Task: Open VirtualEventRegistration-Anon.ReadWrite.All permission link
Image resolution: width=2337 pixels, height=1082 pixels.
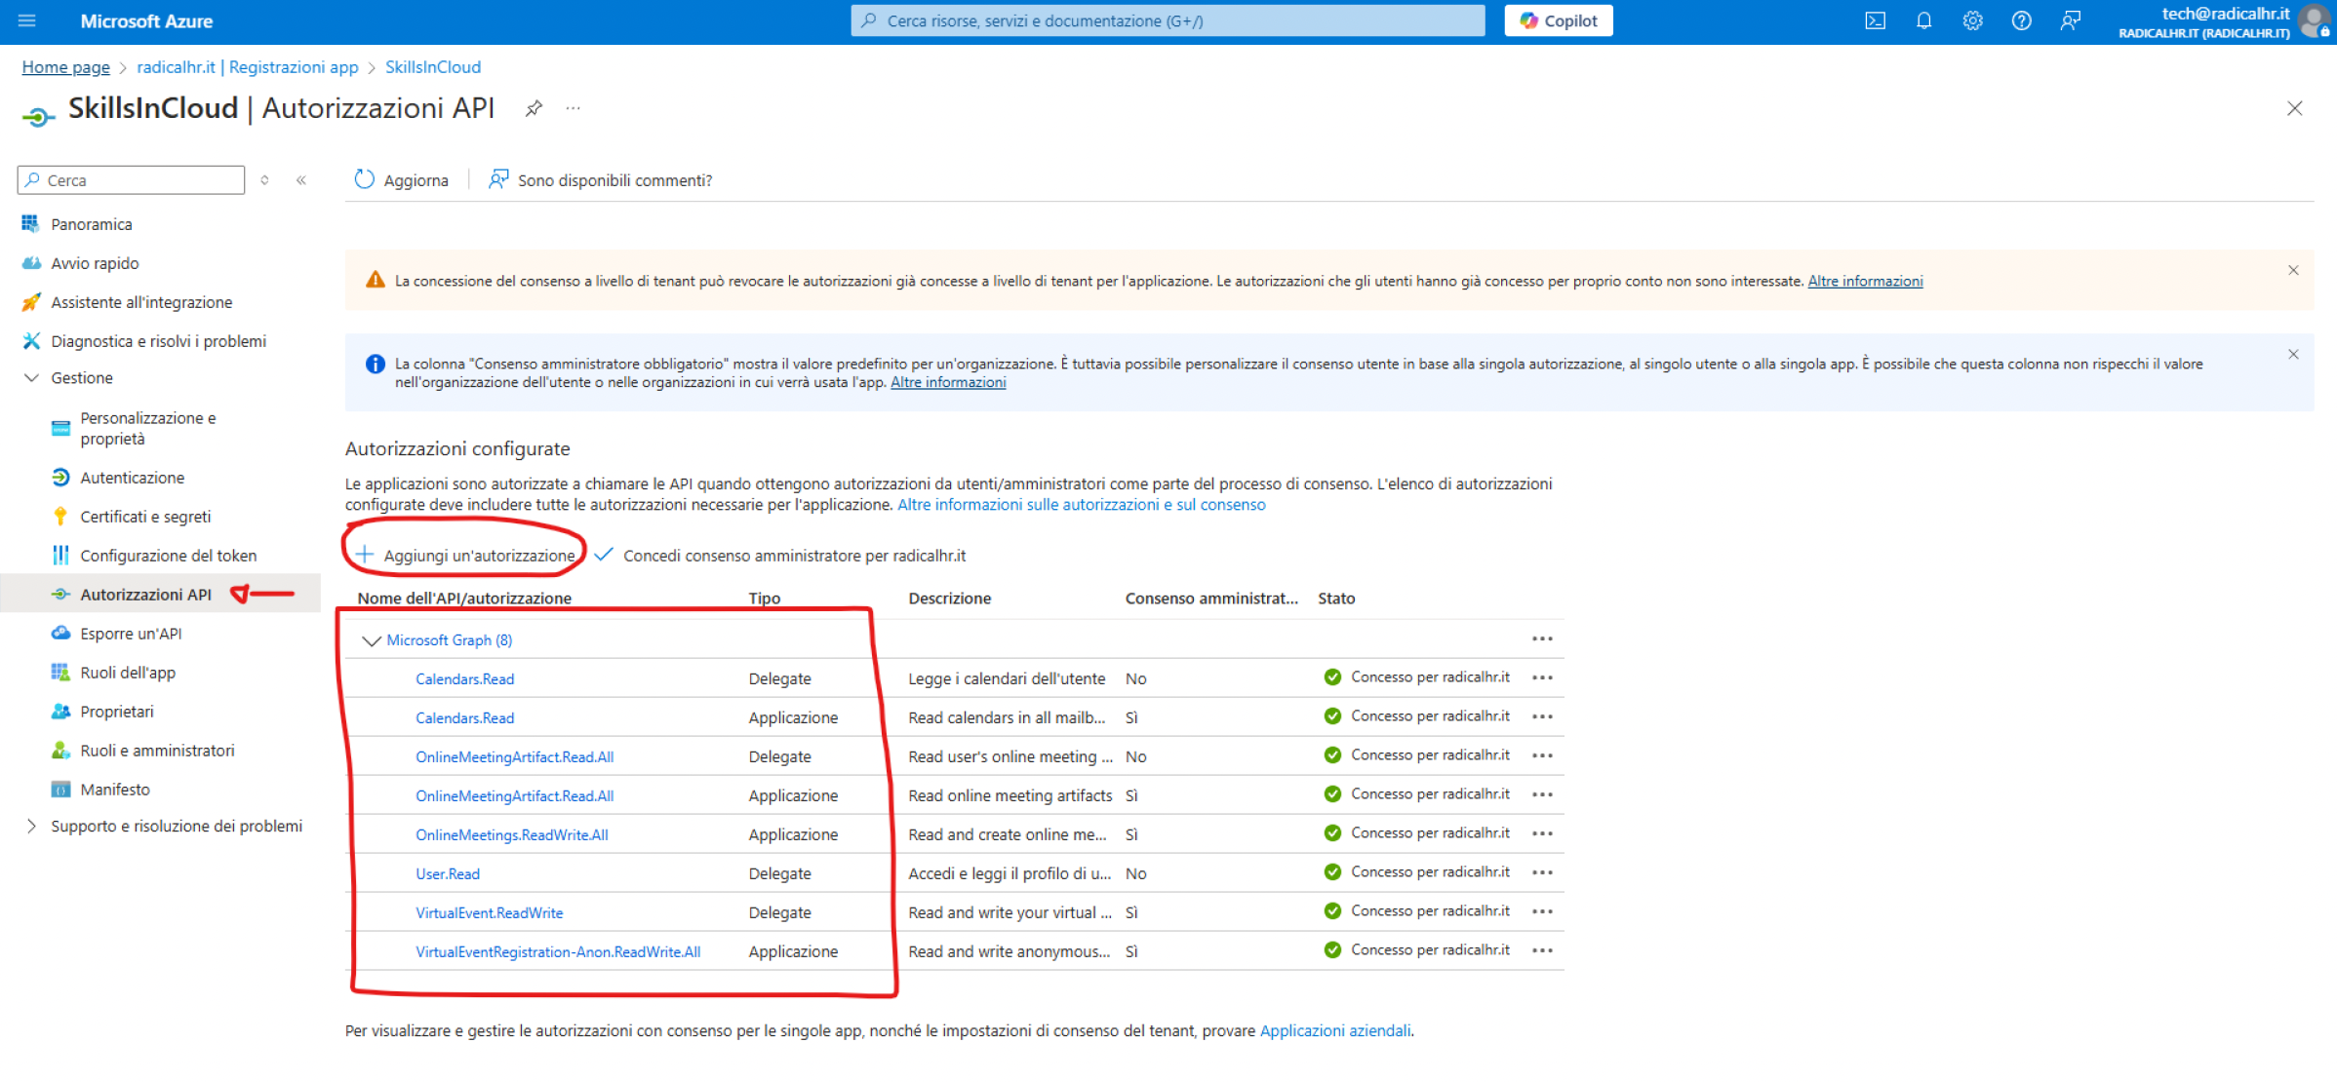Action: click(x=558, y=952)
